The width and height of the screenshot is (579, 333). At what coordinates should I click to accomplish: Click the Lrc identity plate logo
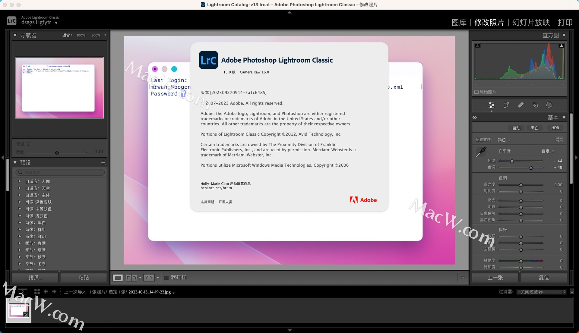[12, 21]
